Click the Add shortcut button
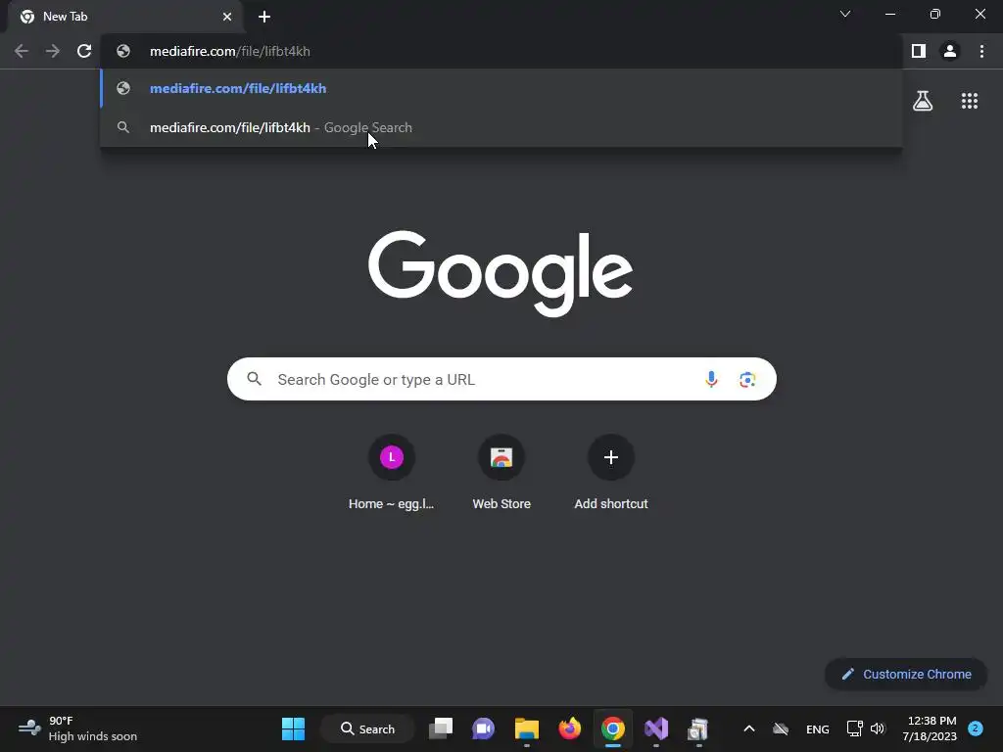The width and height of the screenshot is (1003, 752). [611, 473]
